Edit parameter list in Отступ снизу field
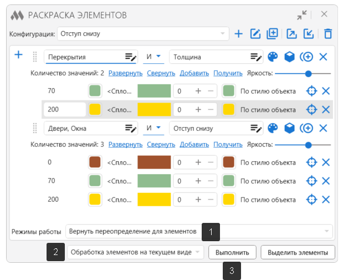Screen dimensions: 343x280 click(256, 128)
